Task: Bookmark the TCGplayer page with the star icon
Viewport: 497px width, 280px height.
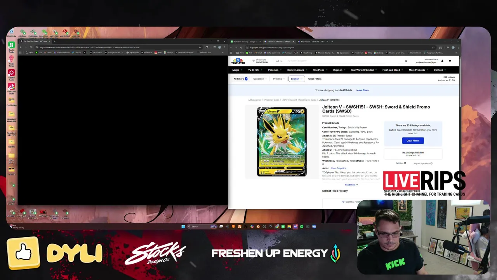Action: coord(433,47)
